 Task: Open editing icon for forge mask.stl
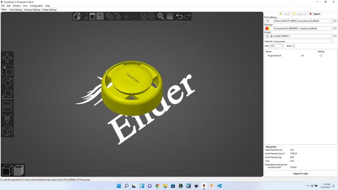click(321, 56)
